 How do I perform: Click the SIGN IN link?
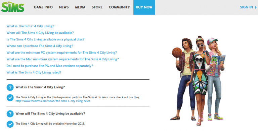tap(246, 7)
